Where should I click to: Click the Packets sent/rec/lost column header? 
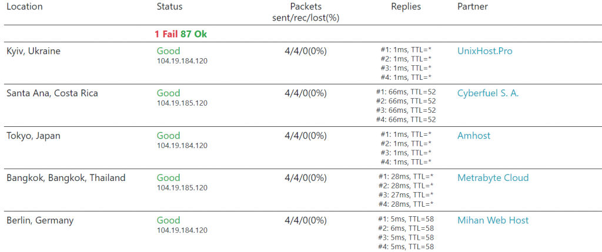tap(305, 12)
